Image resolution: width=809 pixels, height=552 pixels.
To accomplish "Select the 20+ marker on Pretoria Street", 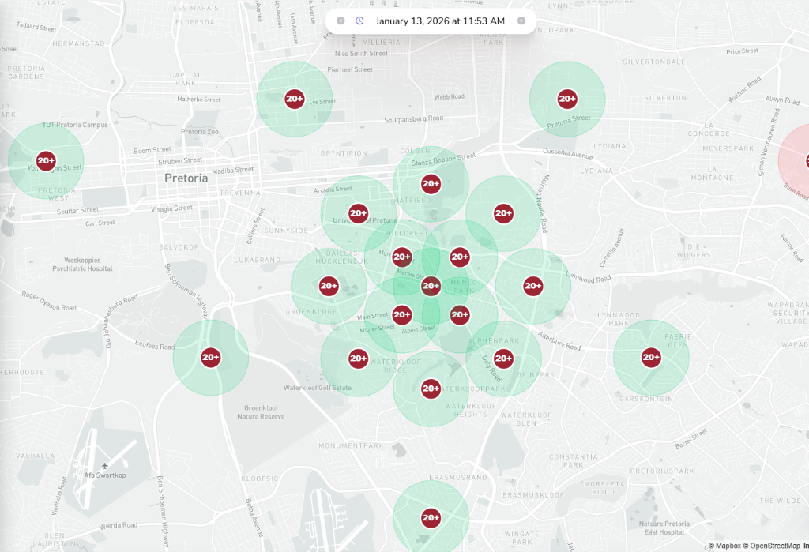I will 567,99.
